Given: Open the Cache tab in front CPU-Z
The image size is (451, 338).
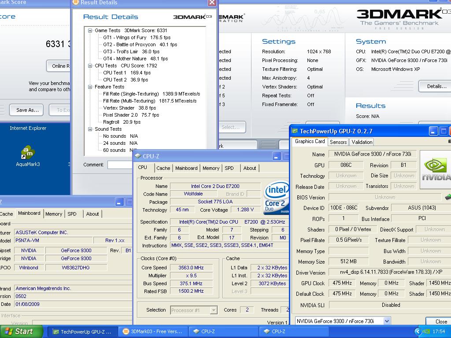Looking at the screenshot, I should 163,168.
